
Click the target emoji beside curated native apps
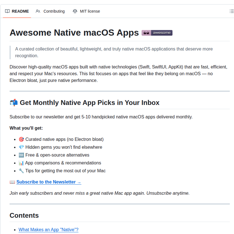pos(22,139)
